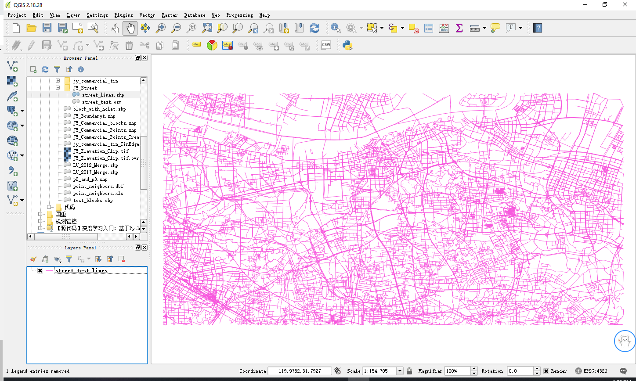Open the Processing menu

[x=239, y=14]
